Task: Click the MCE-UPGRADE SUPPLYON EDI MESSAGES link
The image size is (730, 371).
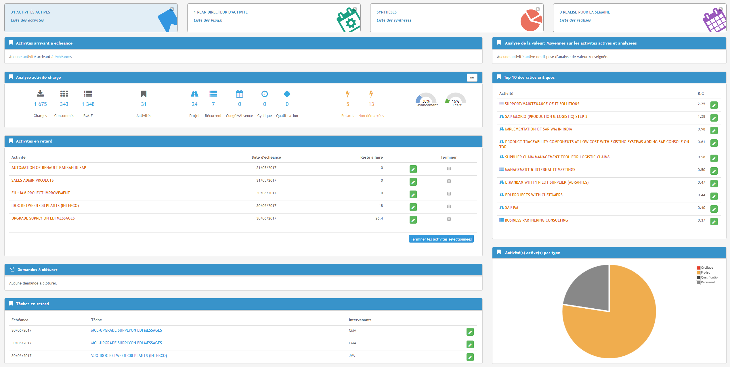Action: (x=125, y=330)
